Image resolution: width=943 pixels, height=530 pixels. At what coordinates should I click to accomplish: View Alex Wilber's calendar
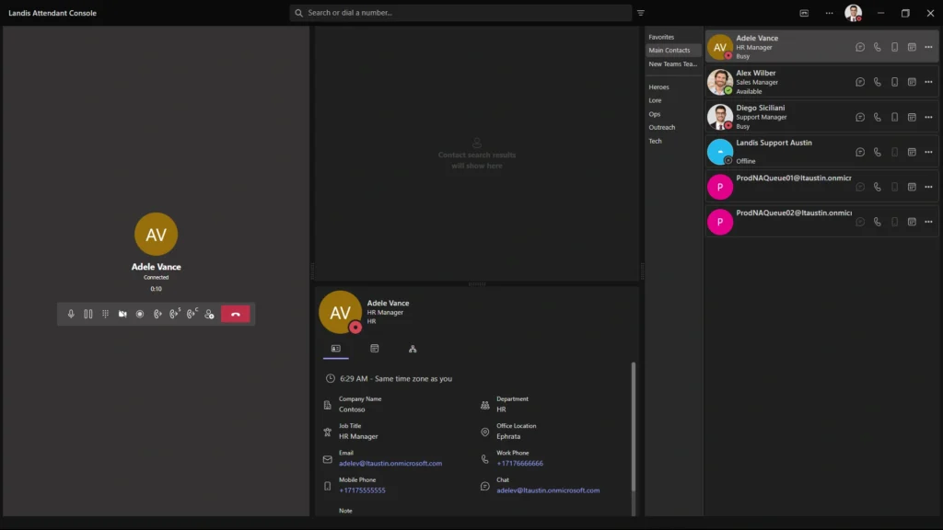(x=912, y=82)
